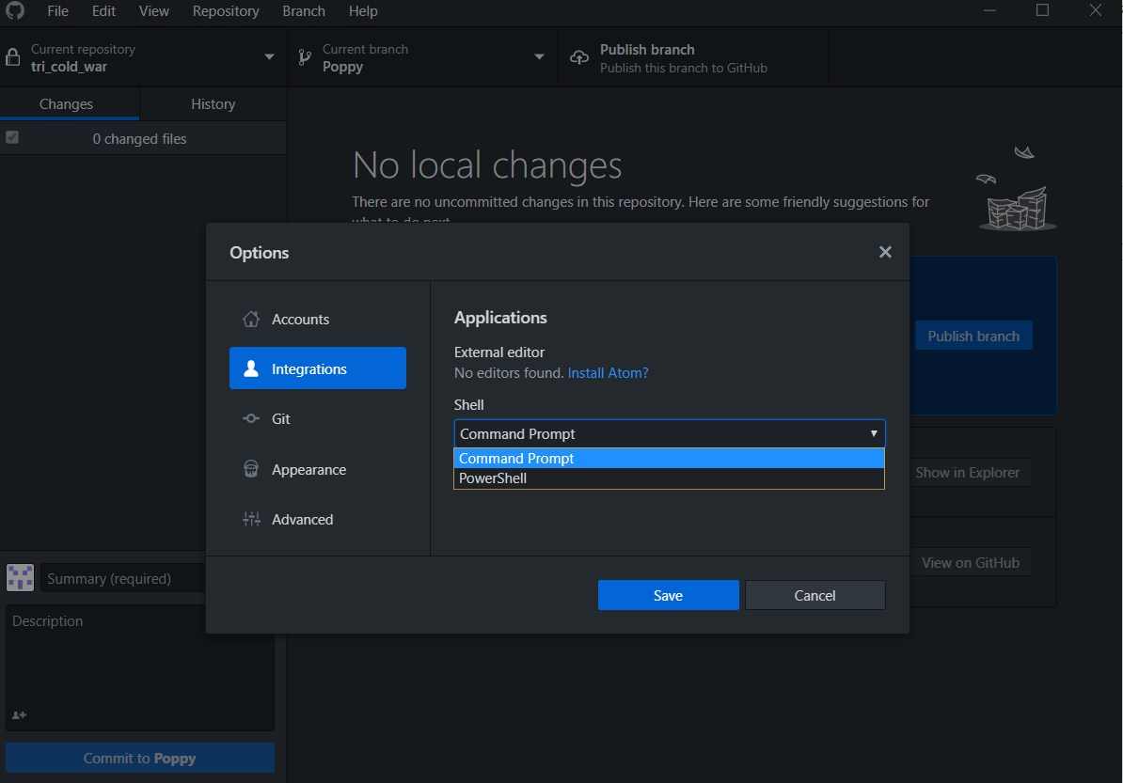Click the Accounts home icon
The height and width of the screenshot is (783, 1123).
tap(251, 320)
